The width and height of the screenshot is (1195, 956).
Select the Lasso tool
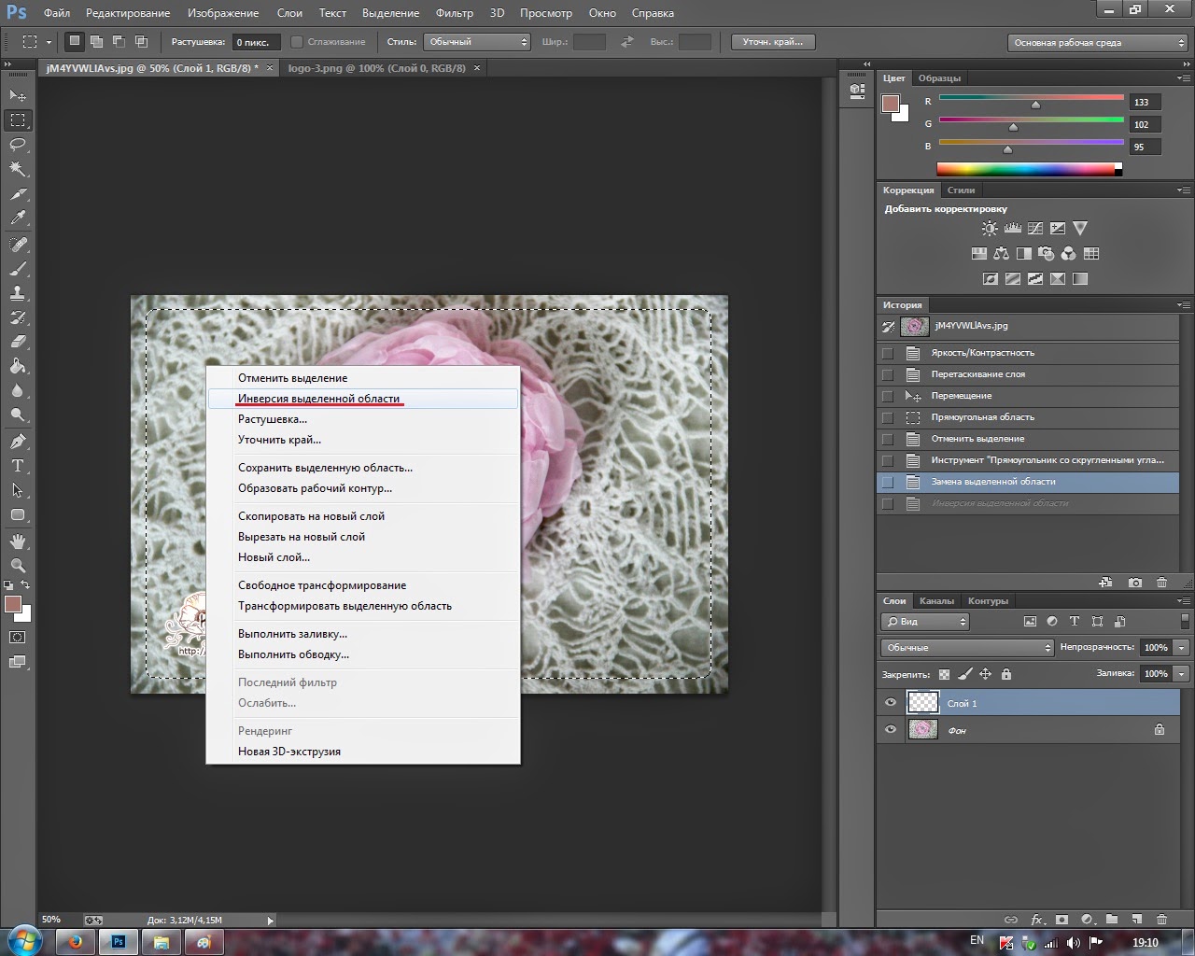18,145
